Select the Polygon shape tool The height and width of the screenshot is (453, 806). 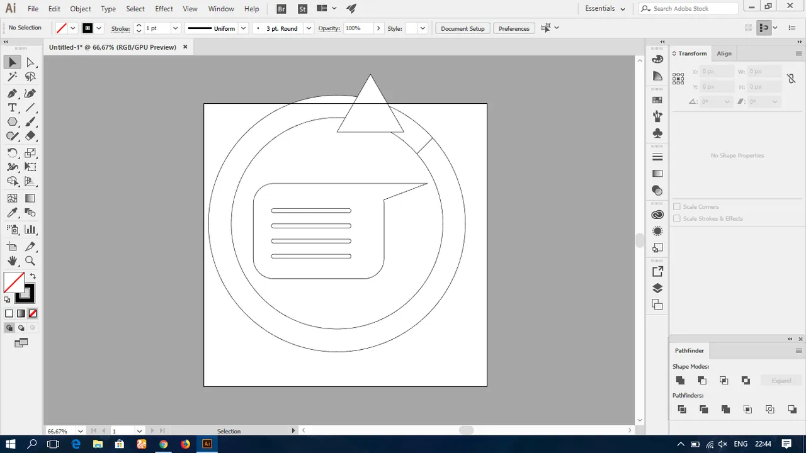(12, 122)
